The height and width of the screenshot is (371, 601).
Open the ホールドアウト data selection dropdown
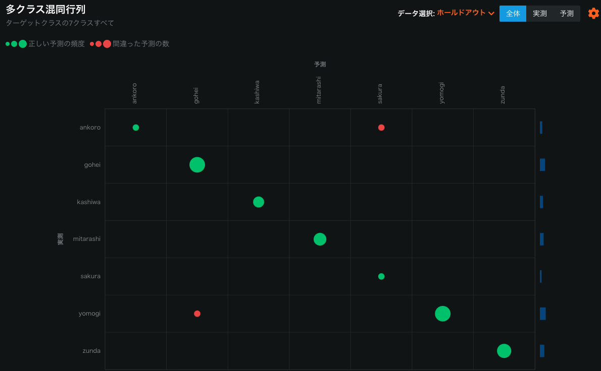point(465,13)
